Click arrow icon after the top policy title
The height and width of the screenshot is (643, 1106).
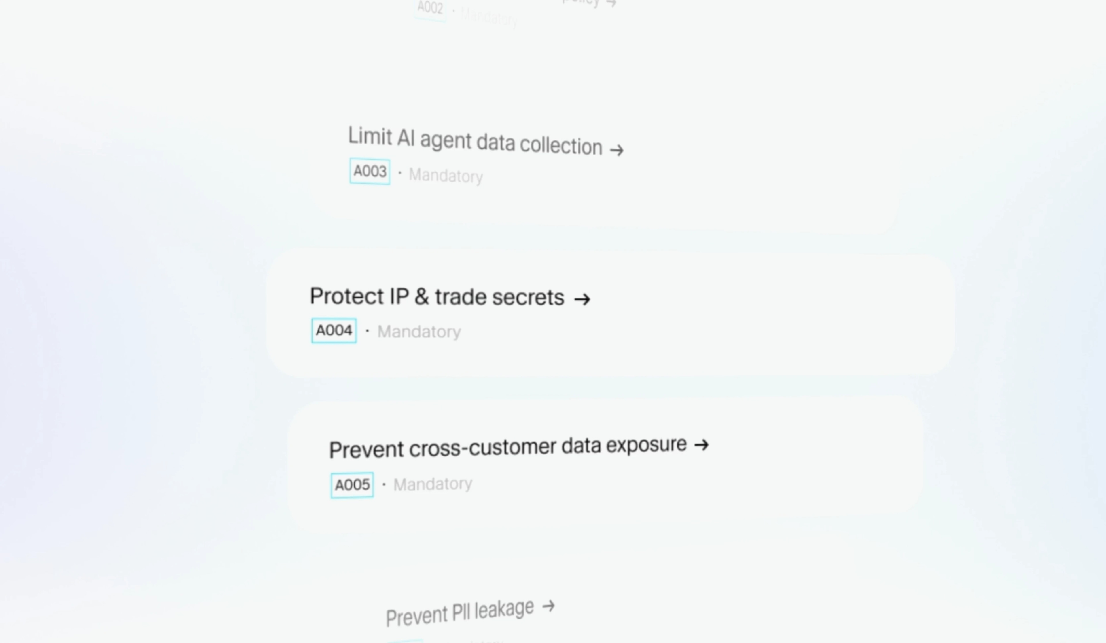point(611,3)
